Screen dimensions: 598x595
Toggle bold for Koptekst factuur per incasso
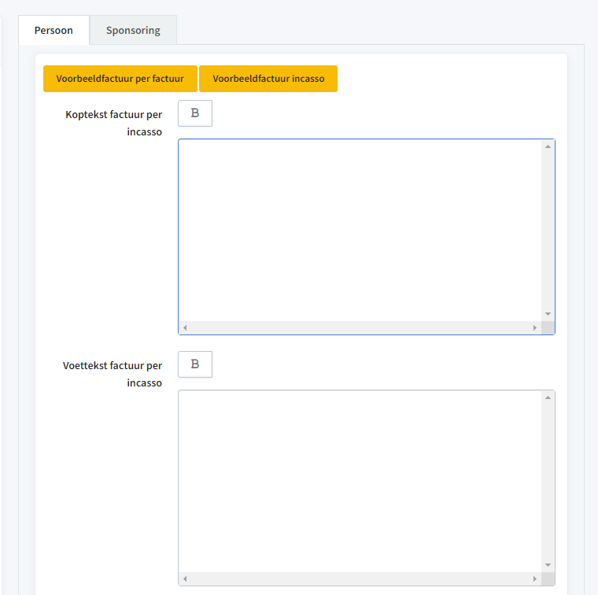[x=195, y=113]
